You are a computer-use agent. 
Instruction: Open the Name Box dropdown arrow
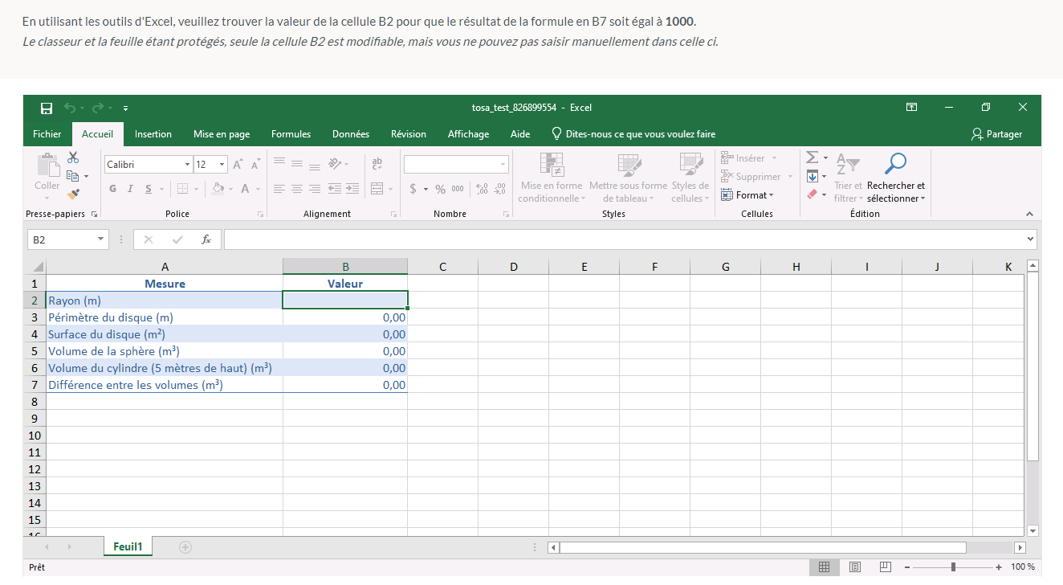click(101, 239)
